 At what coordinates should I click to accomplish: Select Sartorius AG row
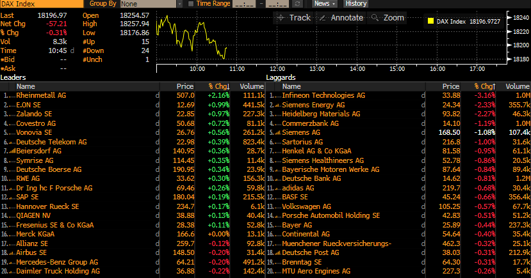398,142
